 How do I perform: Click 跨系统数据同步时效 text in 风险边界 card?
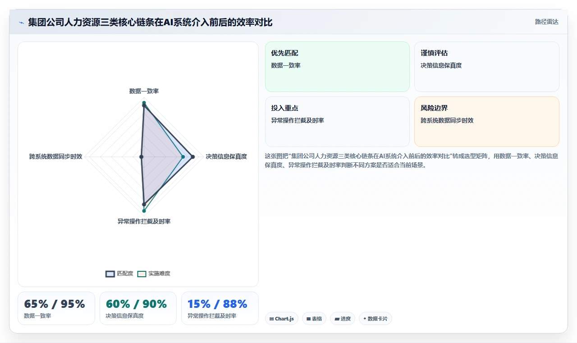coord(447,120)
